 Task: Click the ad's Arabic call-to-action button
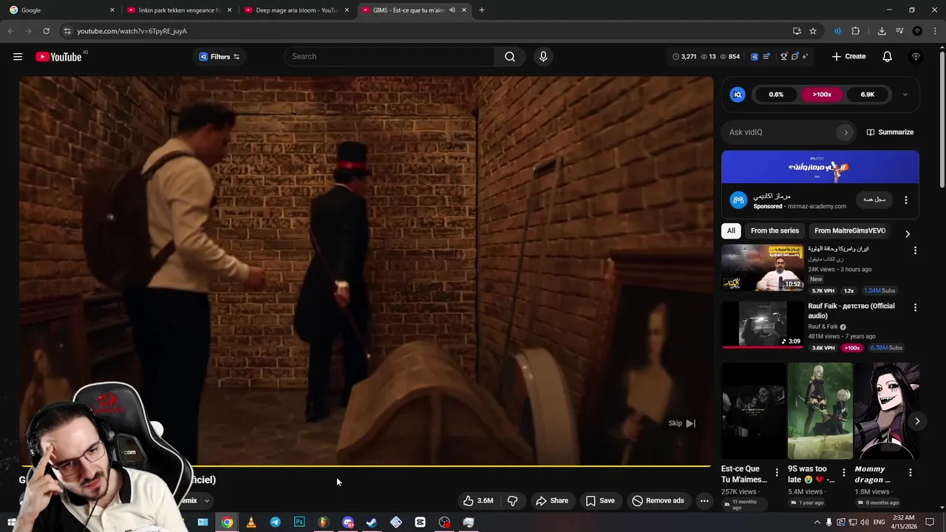pos(874,199)
